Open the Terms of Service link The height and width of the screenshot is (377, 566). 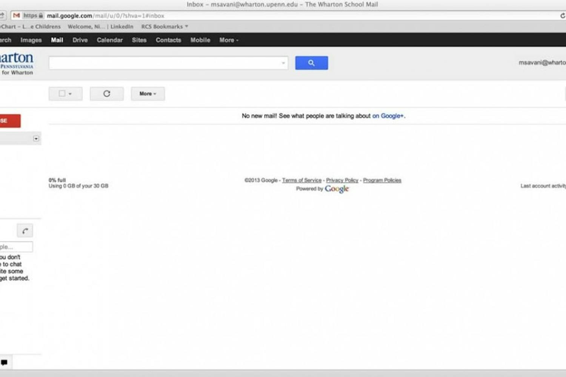[301, 180]
